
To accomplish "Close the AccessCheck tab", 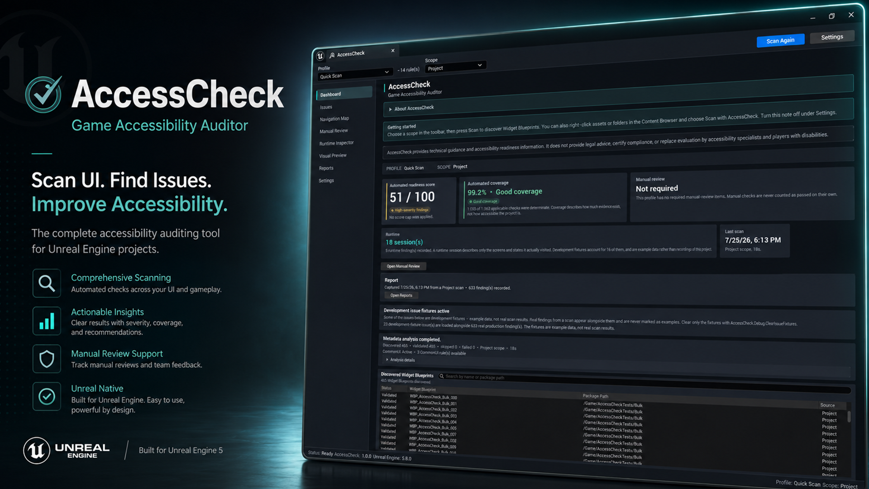I will coord(393,51).
